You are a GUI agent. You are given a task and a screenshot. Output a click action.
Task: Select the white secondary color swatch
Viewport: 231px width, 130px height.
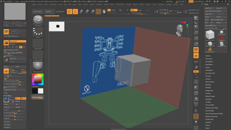41,91
